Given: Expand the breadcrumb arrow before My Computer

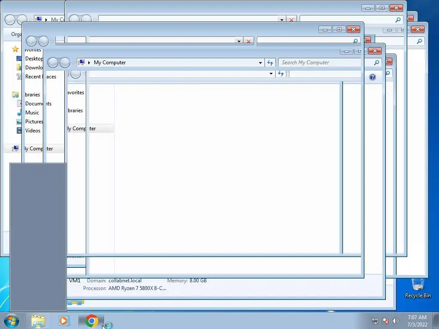Looking at the screenshot, I should click(x=89, y=63).
